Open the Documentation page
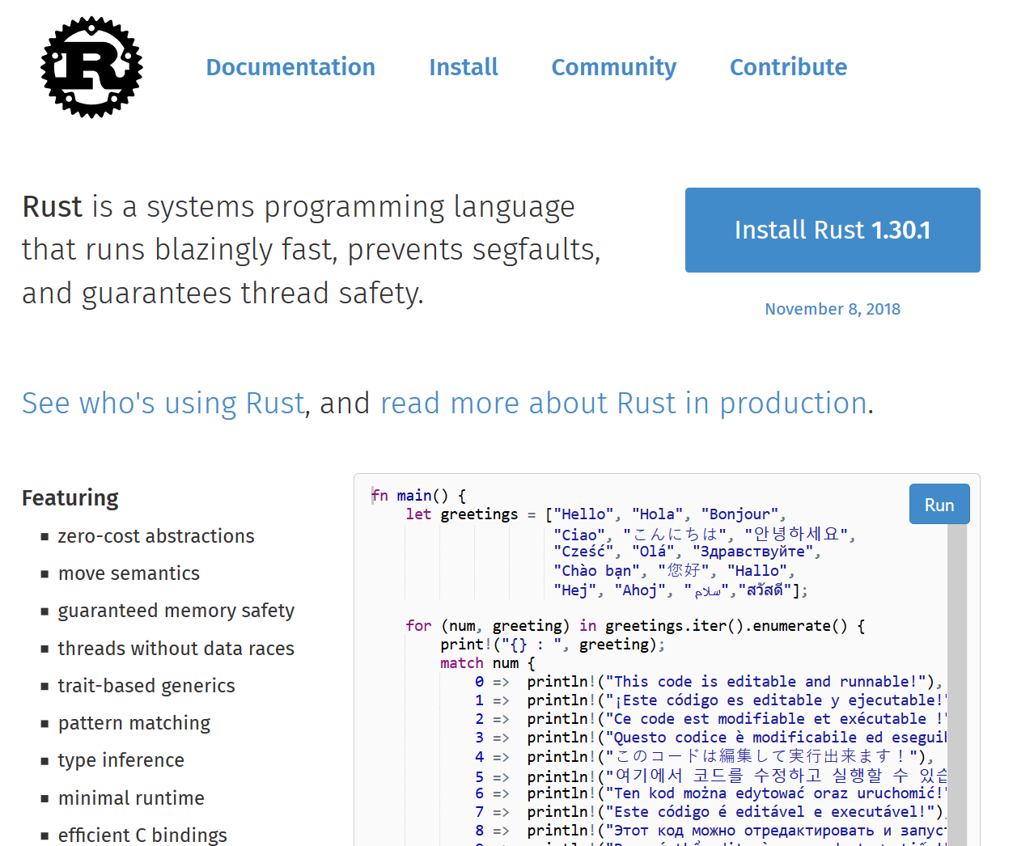Viewport: 1034px width, 846px height. click(290, 67)
